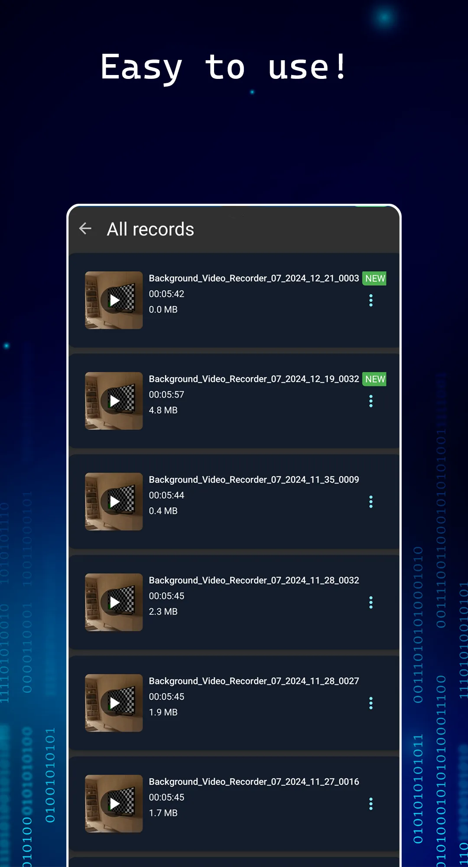Select filename Background_Video_Recorder_07_2024_12_21_0003
The width and height of the screenshot is (468, 867).
coord(254,278)
